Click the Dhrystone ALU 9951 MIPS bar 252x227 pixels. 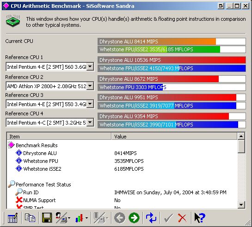[x=172, y=97]
